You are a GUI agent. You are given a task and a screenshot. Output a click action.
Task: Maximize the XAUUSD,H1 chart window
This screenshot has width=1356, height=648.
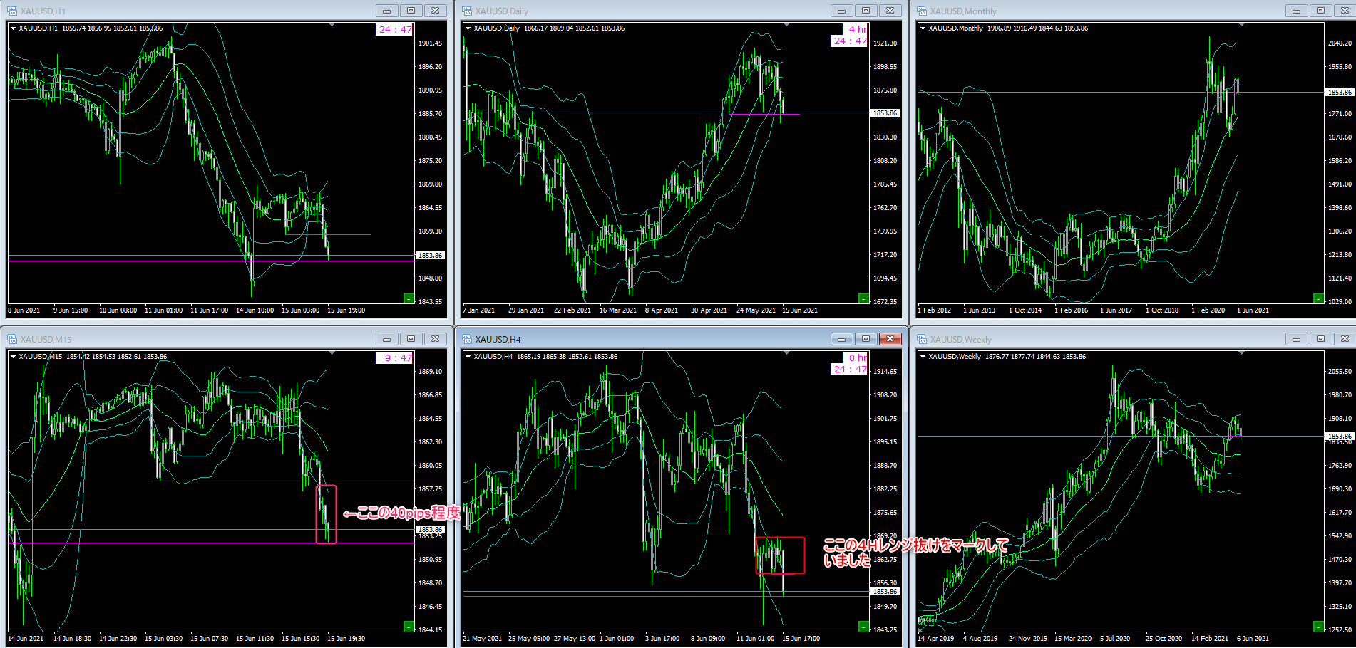pos(411,11)
